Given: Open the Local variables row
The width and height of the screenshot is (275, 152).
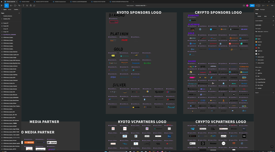Looking at the screenshot, I should [264, 21].
